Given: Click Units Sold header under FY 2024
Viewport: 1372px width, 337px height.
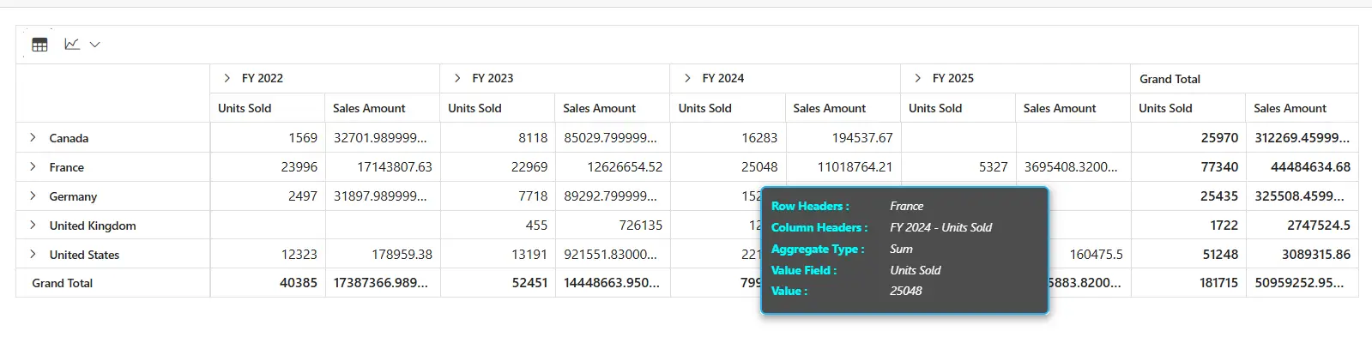Looking at the screenshot, I should pos(728,108).
